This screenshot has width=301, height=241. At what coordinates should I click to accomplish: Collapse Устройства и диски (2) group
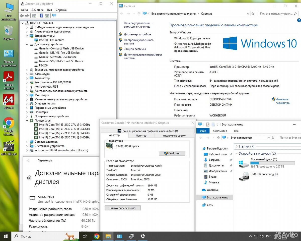point(237,153)
